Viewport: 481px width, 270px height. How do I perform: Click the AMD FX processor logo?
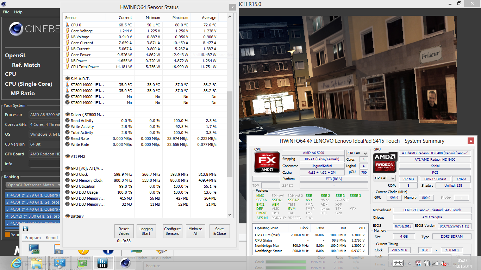(x=267, y=162)
